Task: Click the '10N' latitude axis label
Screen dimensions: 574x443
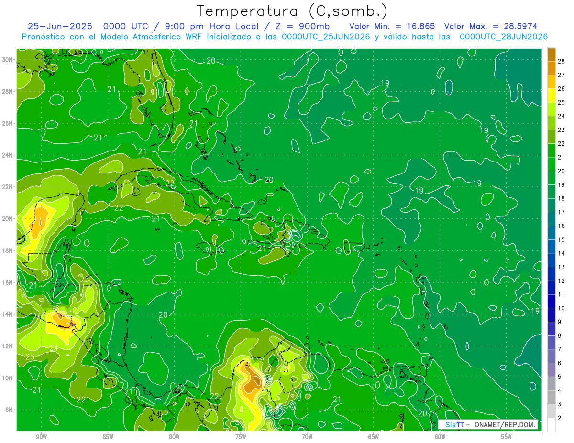Action: point(8,378)
